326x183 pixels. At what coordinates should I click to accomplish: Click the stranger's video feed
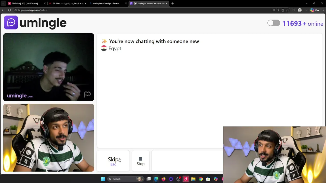tap(49, 67)
